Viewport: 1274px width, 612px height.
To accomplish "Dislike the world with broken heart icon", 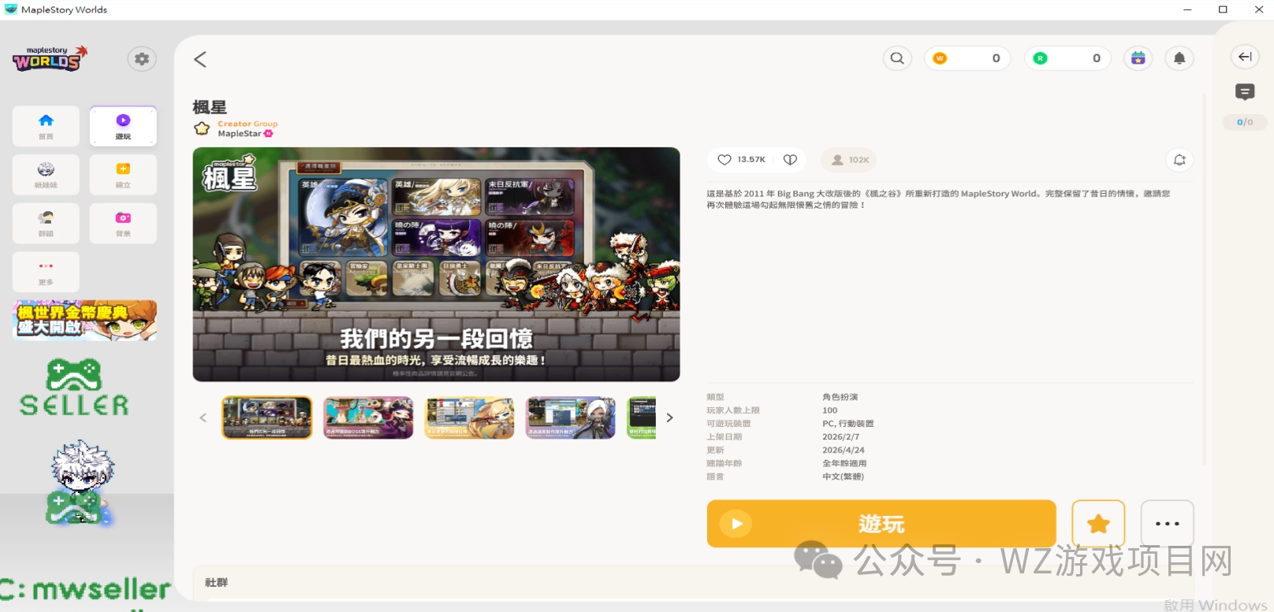I will pos(790,160).
